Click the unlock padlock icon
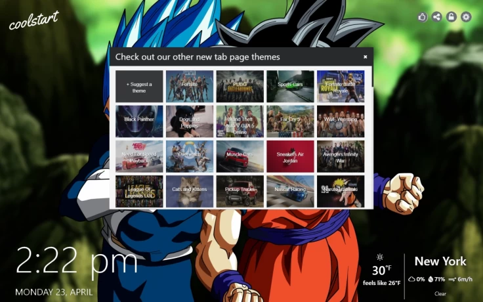The width and height of the screenshot is (483, 302). [x=451, y=16]
